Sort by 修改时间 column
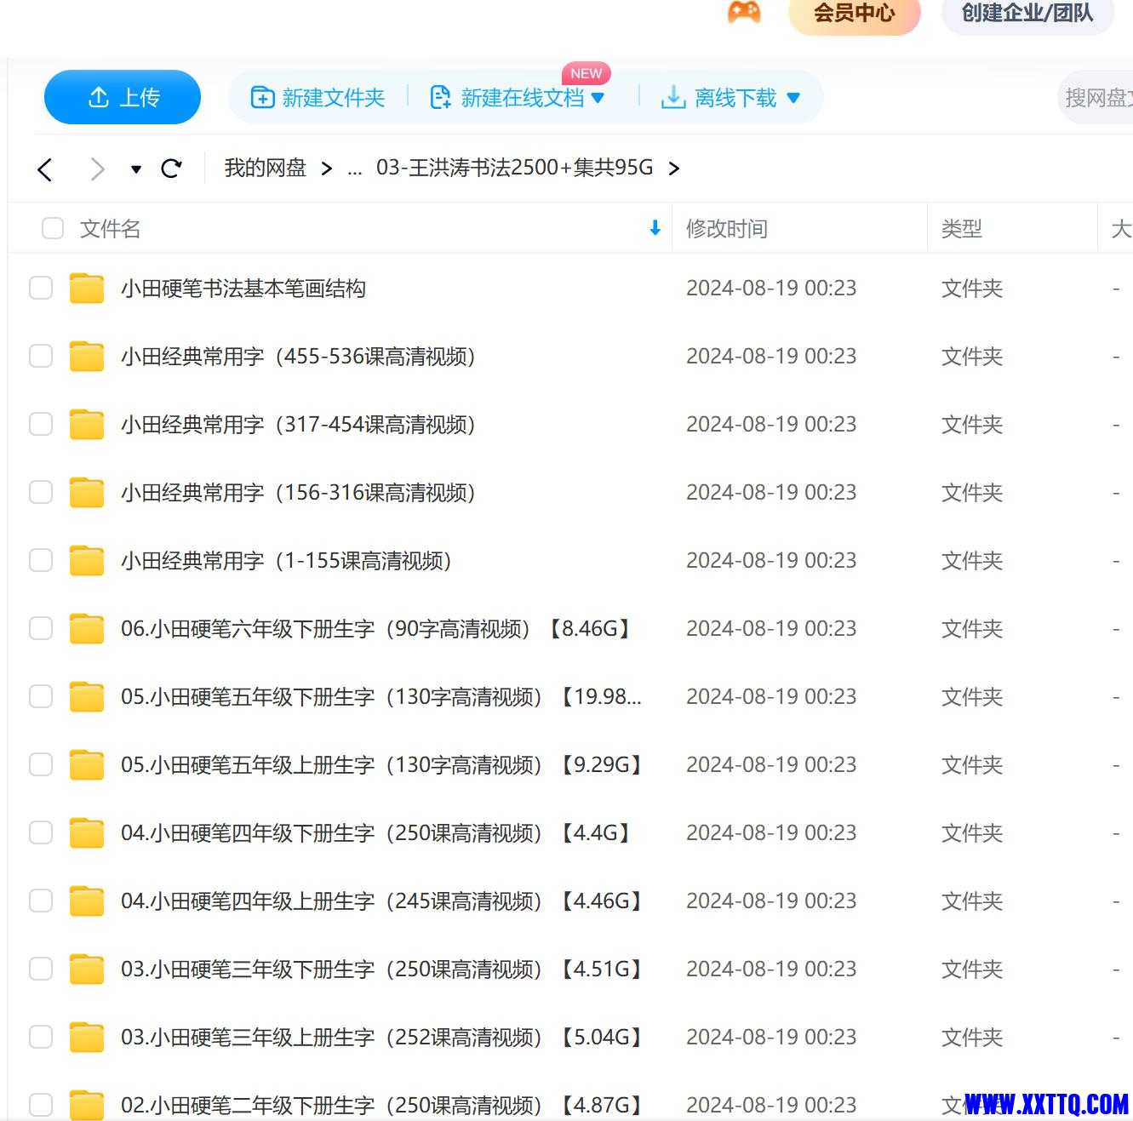 click(x=727, y=228)
